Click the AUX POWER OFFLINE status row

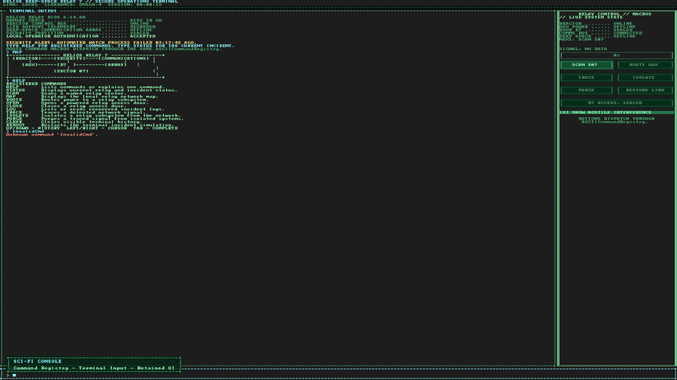tap(597, 26)
